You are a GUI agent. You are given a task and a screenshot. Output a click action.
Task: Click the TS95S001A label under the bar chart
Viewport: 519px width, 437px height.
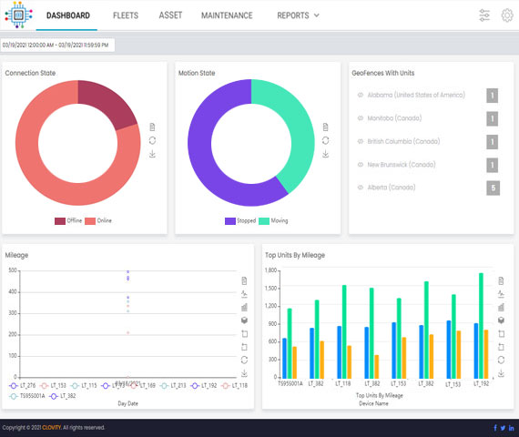click(290, 383)
